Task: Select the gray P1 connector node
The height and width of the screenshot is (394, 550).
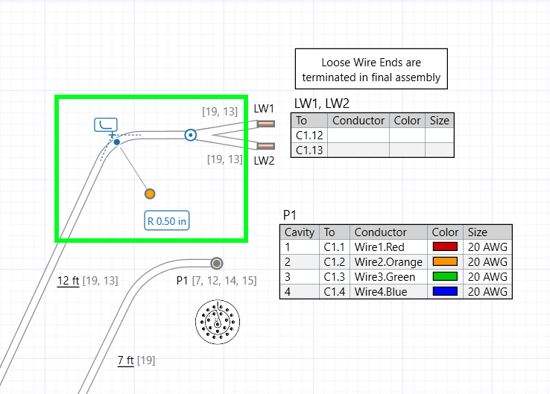Action: (217, 263)
